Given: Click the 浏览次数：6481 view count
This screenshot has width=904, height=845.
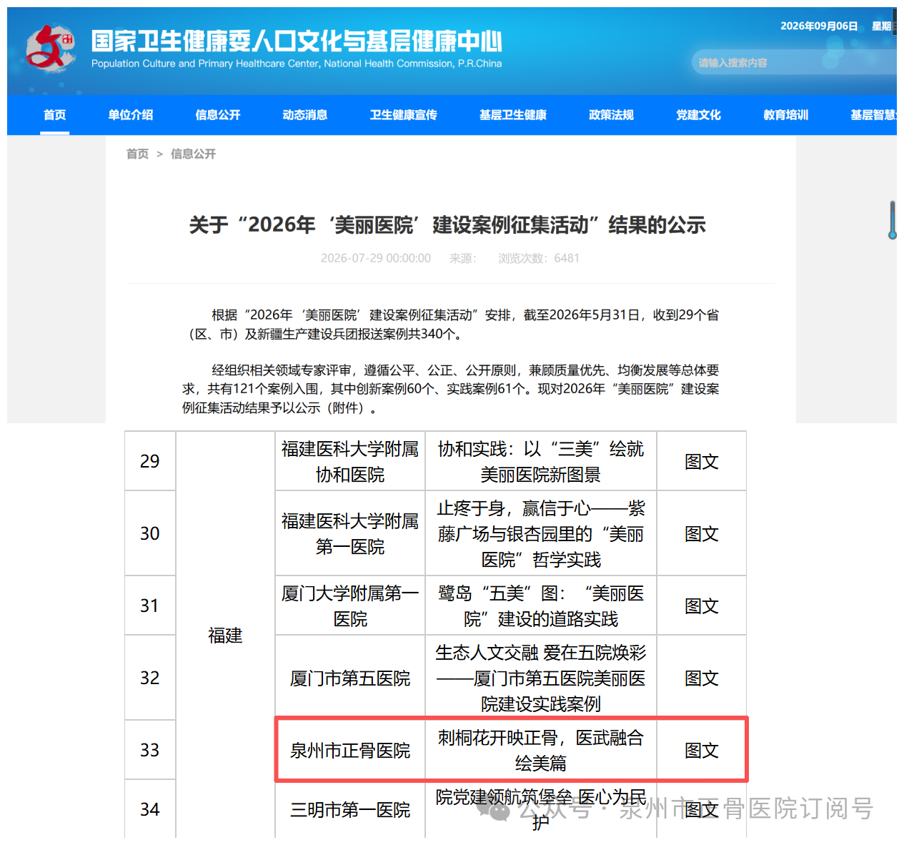Looking at the screenshot, I should pyautogui.click(x=539, y=258).
